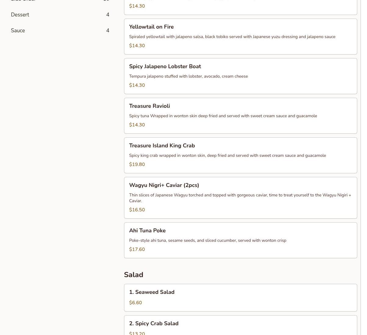The width and height of the screenshot is (367, 335).
Task: Select Wagyu Nigri+ Caviar (2pcs) title
Action: 164,185
